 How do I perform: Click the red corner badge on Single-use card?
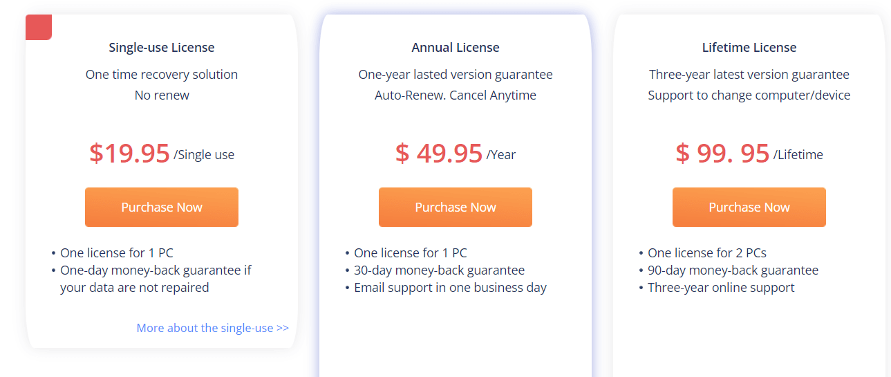pos(39,27)
